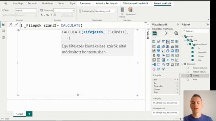Switch to the Beszúrás ribbon tab
The width and height of the screenshot is (216, 121).
pyautogui.click(x=32, y=3)
